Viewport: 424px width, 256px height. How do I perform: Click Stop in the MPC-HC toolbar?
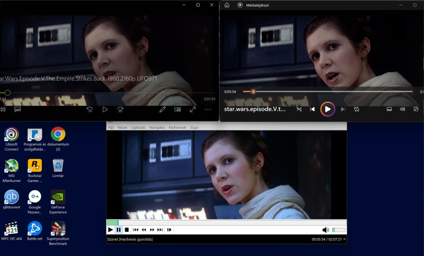(x=127, y=230)
